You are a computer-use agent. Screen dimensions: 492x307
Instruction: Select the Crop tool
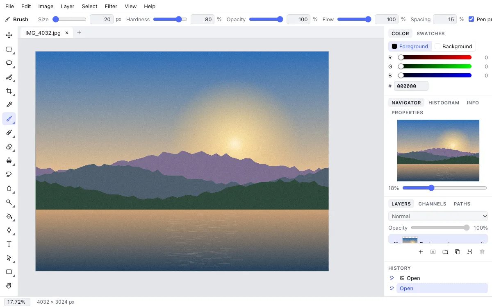click(9, 91)
